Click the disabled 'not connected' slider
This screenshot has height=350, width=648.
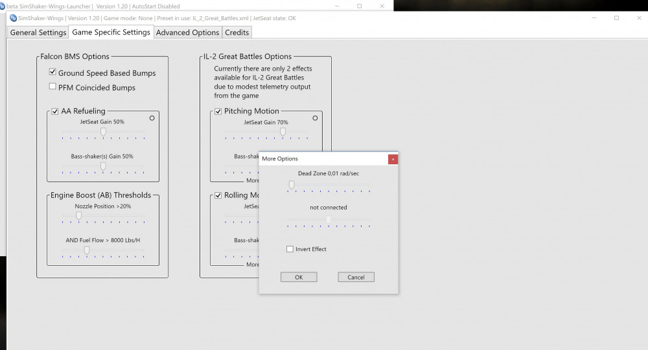tap(329, 221)
